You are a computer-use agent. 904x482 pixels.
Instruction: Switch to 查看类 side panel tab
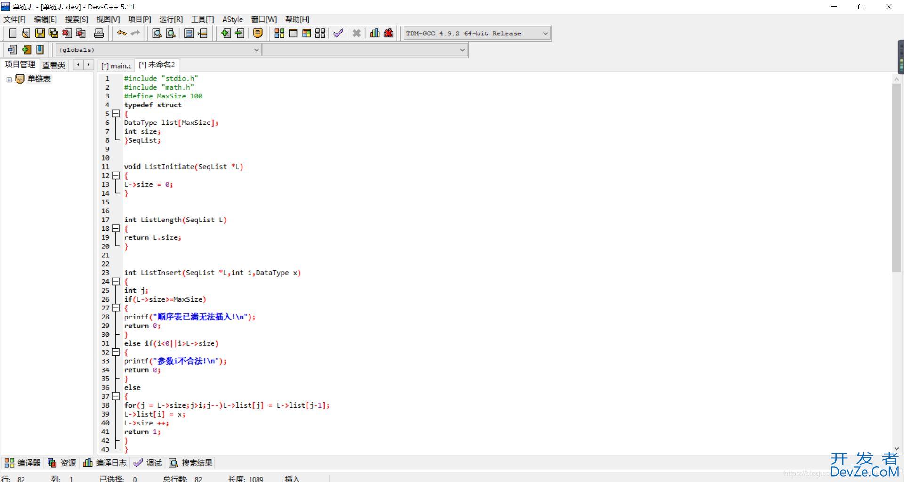point(54,65)
